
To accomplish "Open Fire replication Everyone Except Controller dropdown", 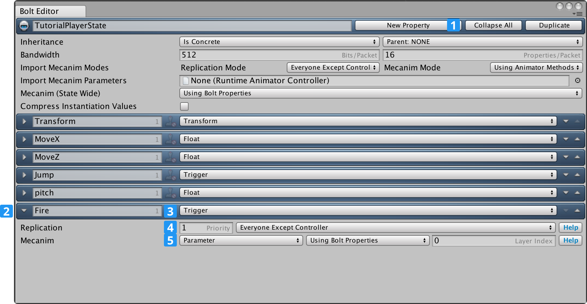I will [396, 228].
